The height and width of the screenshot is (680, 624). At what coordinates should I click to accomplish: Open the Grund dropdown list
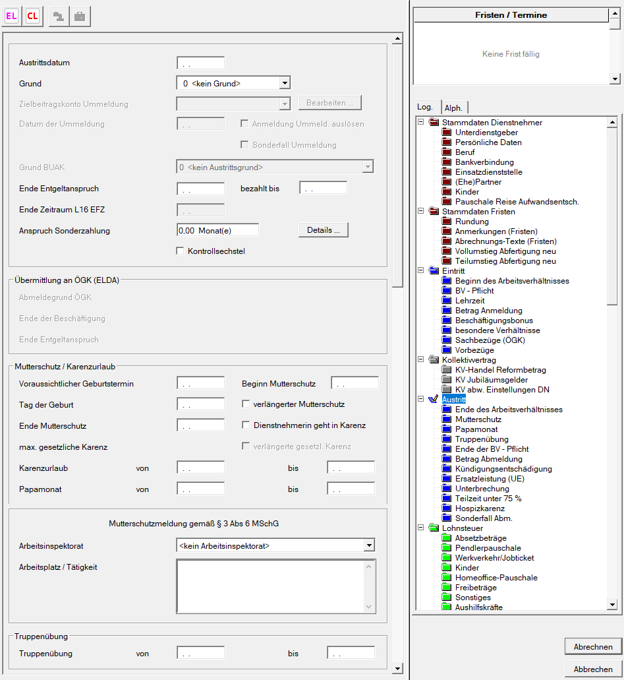click(x=285, y=84)
